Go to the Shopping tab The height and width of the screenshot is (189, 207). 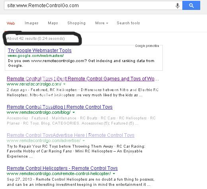(x=76, y=23)
